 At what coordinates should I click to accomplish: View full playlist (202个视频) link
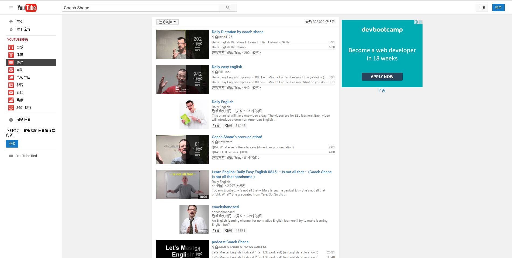tap(237, 53)
